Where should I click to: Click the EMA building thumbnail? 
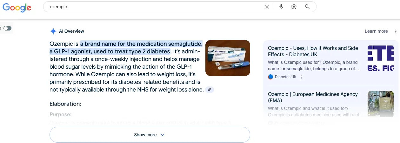380,104
